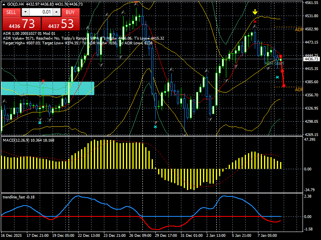
Task: Click the ADR Value= 9171 info line
Action: click(x=83, y=38)
